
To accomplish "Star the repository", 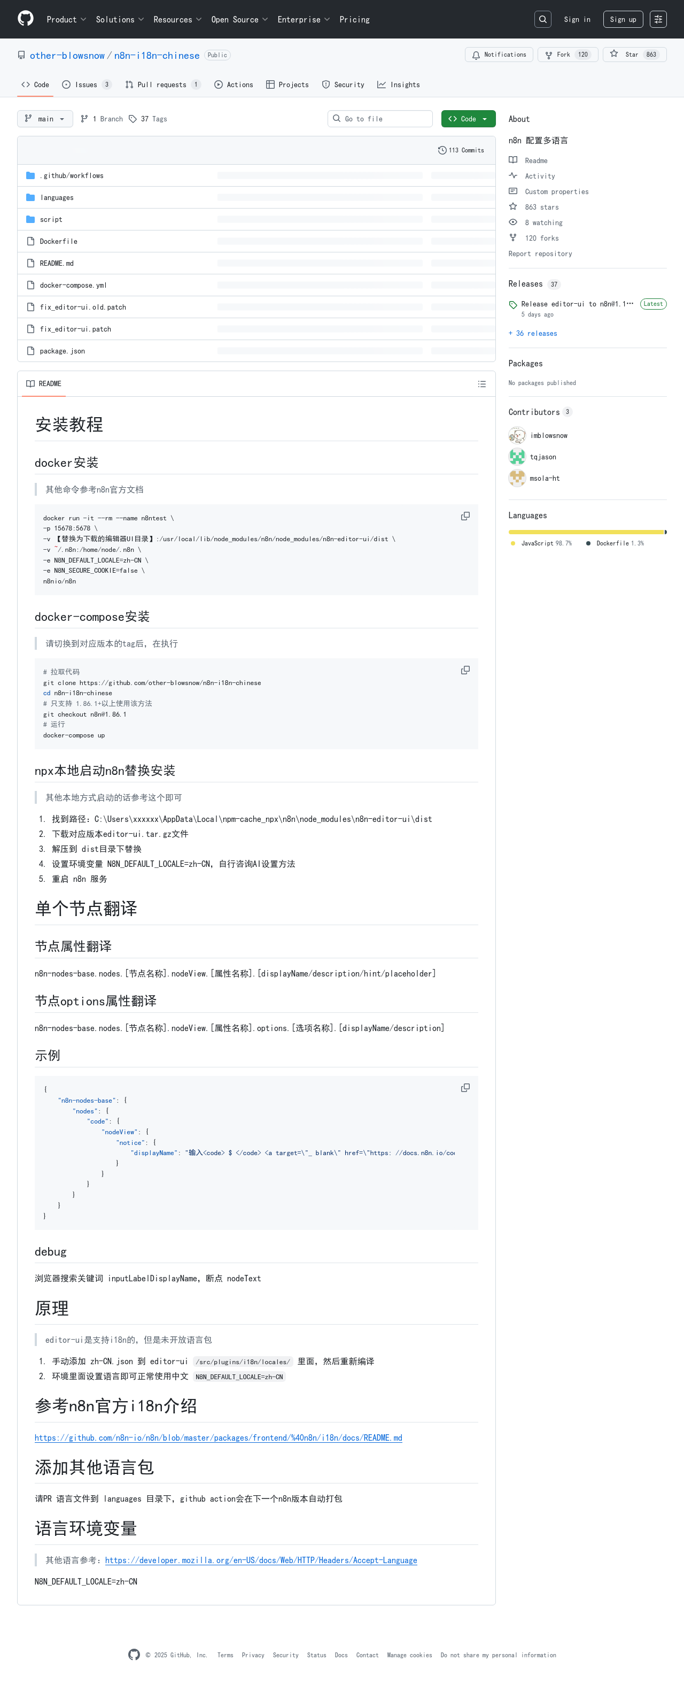I will (634, 55).
